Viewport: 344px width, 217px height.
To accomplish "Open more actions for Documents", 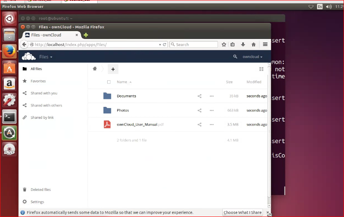I will 211,96.
